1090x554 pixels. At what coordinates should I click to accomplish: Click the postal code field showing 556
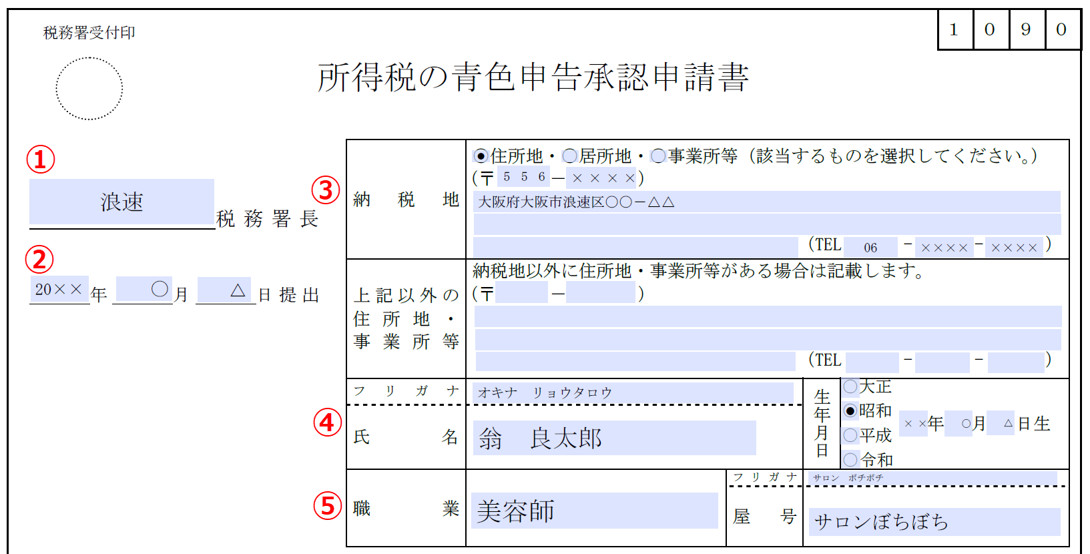coord(524,177)
